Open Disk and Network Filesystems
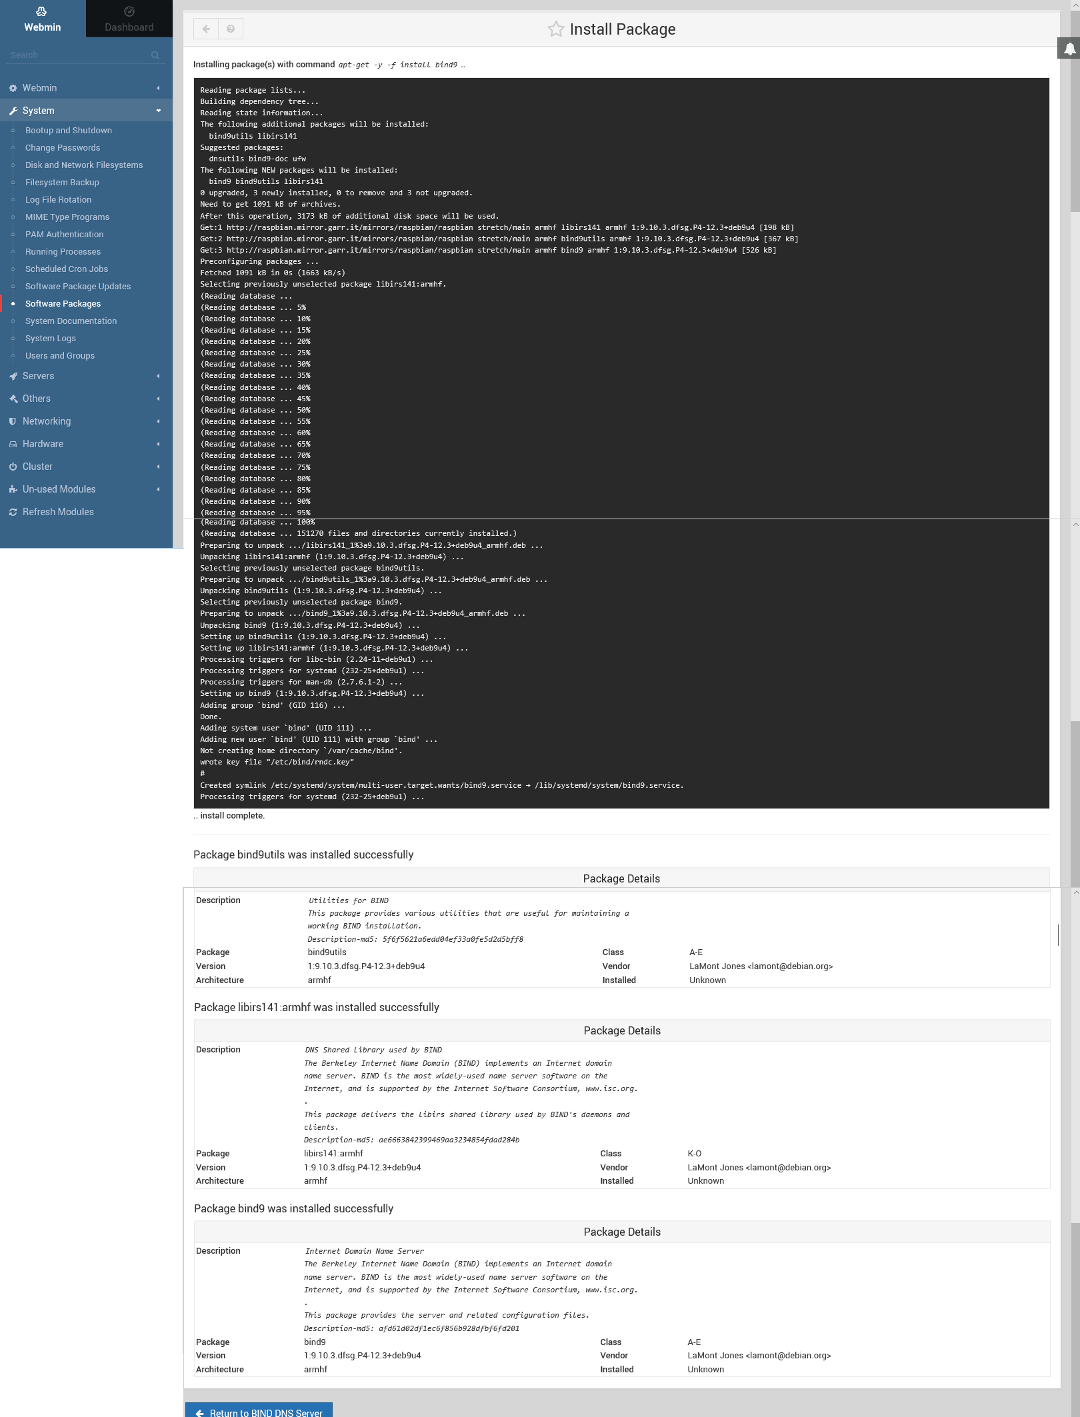This screenshot has height=1417, width=1080. click(x=84, y=165)
